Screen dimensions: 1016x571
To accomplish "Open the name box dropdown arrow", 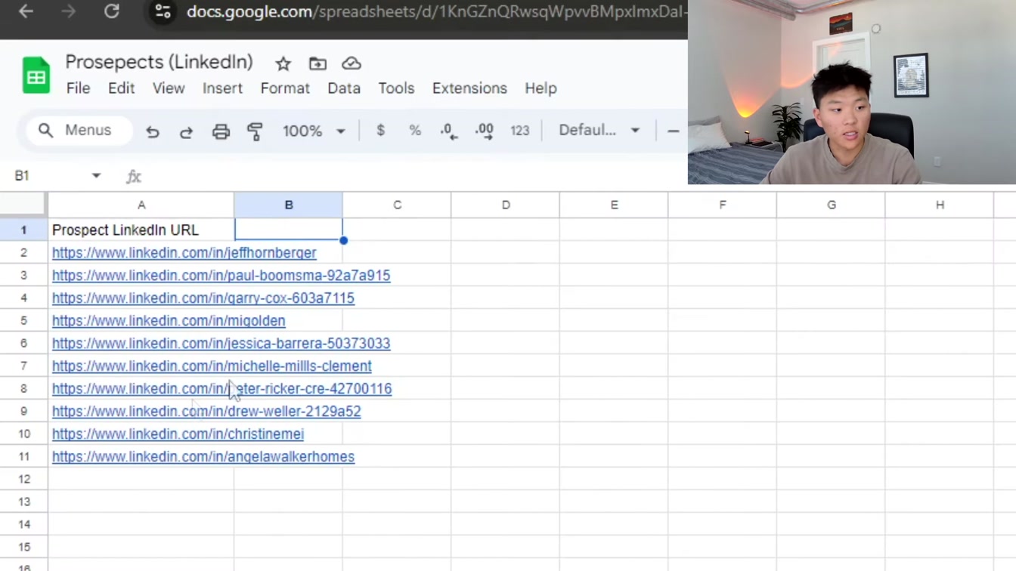I will 96,175.
